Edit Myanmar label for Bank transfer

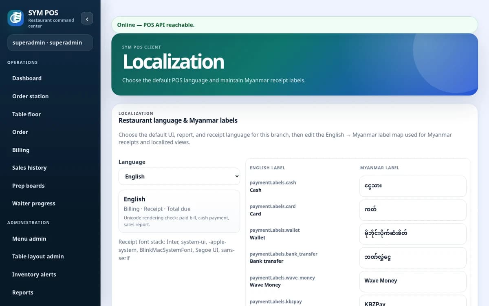pyautogui.click(x=413, y=257)
